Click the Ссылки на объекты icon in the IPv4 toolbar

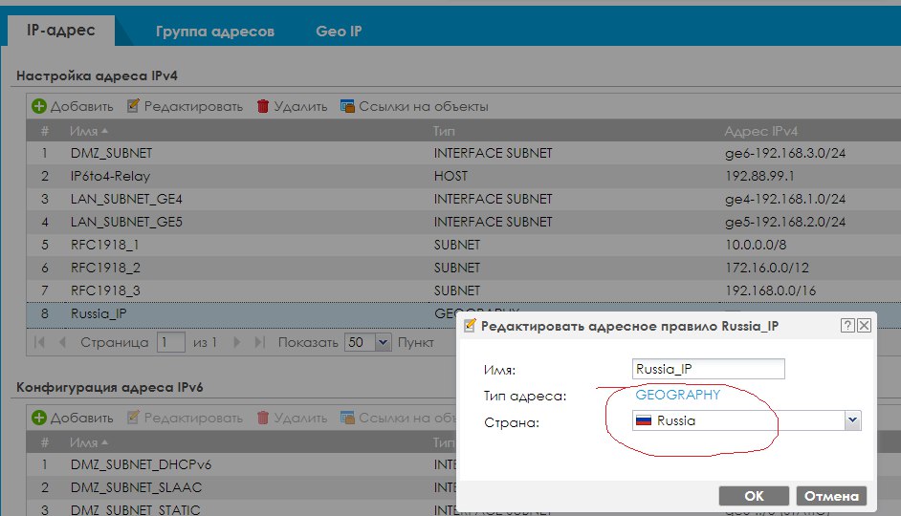pos(347,106)
